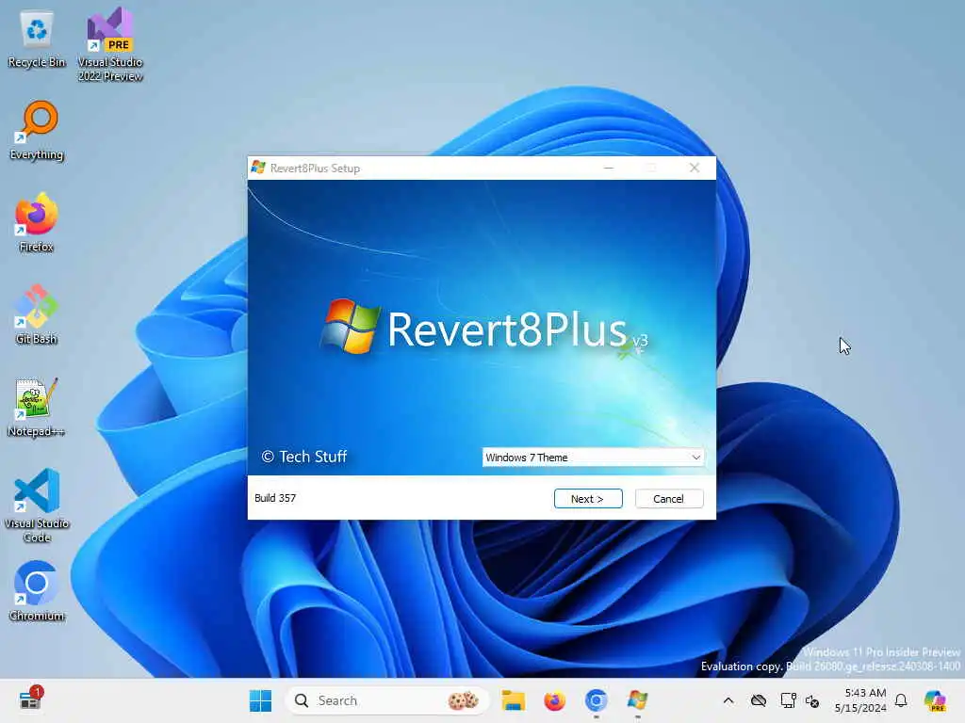Close the Revert8Plus Setup window

(x=695, y=168)
